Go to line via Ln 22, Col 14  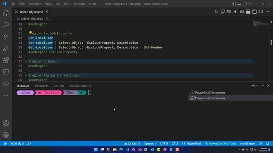[132, 144]
